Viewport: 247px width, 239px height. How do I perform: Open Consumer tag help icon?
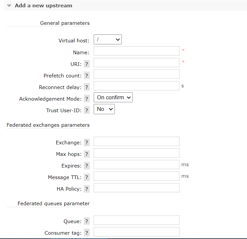click(87, 233)
